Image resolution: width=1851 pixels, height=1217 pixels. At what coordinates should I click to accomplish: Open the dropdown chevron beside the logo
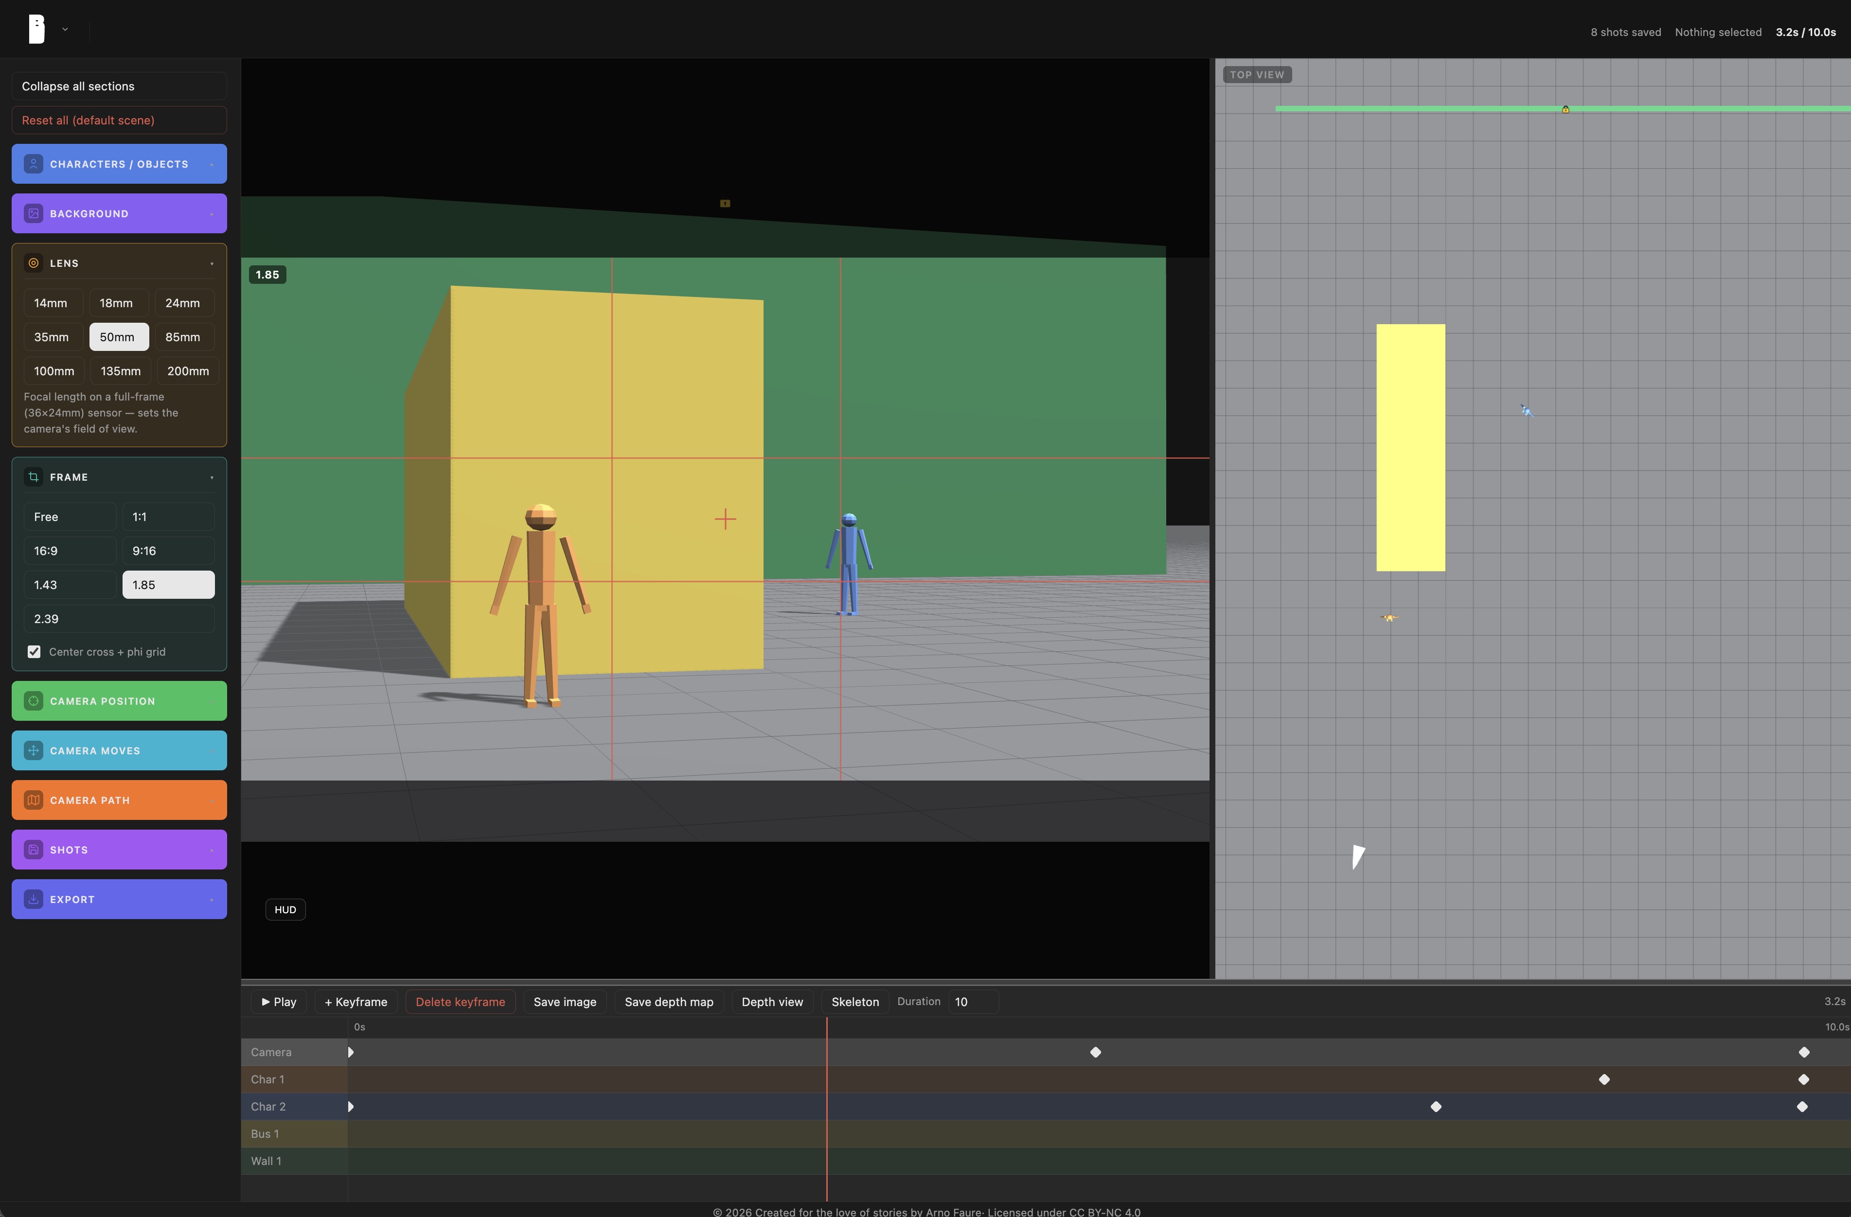(x=65, y=30)
